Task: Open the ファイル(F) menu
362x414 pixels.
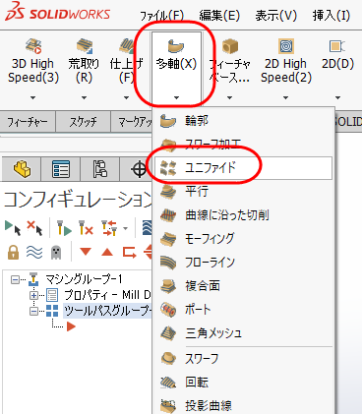Action: pos(161,16)
